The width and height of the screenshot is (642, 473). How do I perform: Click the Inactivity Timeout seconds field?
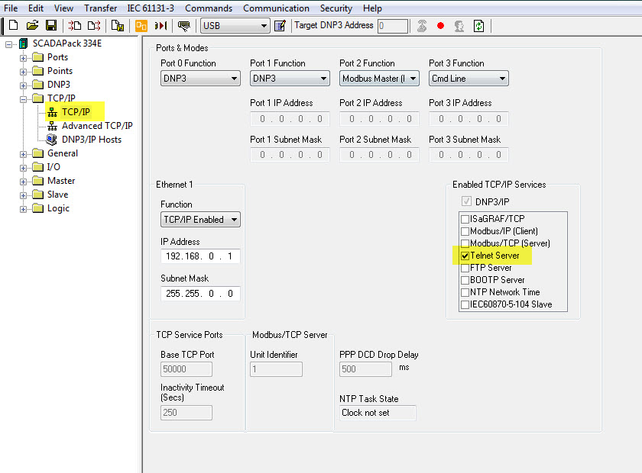tap(186, 413)
